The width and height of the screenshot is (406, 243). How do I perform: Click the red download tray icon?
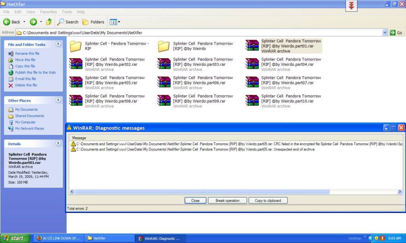coord(382,238)
